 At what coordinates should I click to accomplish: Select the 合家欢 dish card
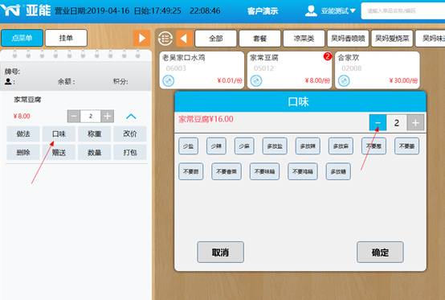(378, 70)
